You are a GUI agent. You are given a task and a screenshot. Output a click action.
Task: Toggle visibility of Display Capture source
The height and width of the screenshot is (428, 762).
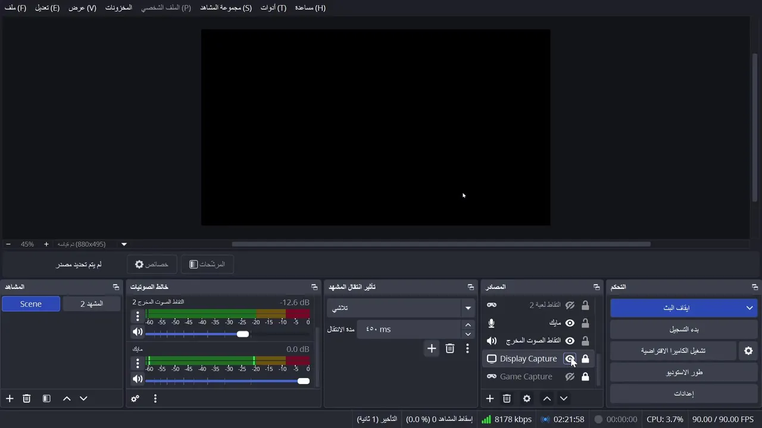tap(570, 359)
